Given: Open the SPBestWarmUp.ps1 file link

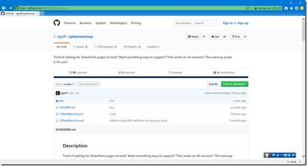Looking at the screenshot, I should [x=72, y=114].
